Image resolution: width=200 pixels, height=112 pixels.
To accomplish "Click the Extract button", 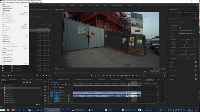I will (126, 76).
